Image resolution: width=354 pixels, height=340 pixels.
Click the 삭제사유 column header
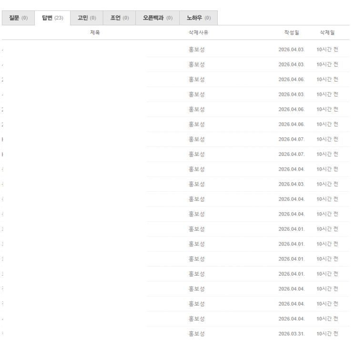point(199,32)
